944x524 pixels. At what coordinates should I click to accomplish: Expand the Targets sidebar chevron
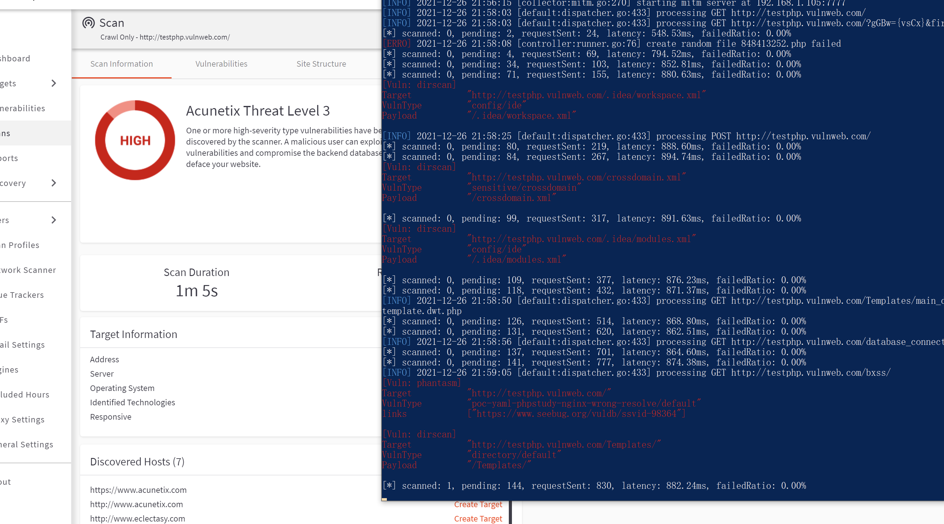tap(54, 83)
